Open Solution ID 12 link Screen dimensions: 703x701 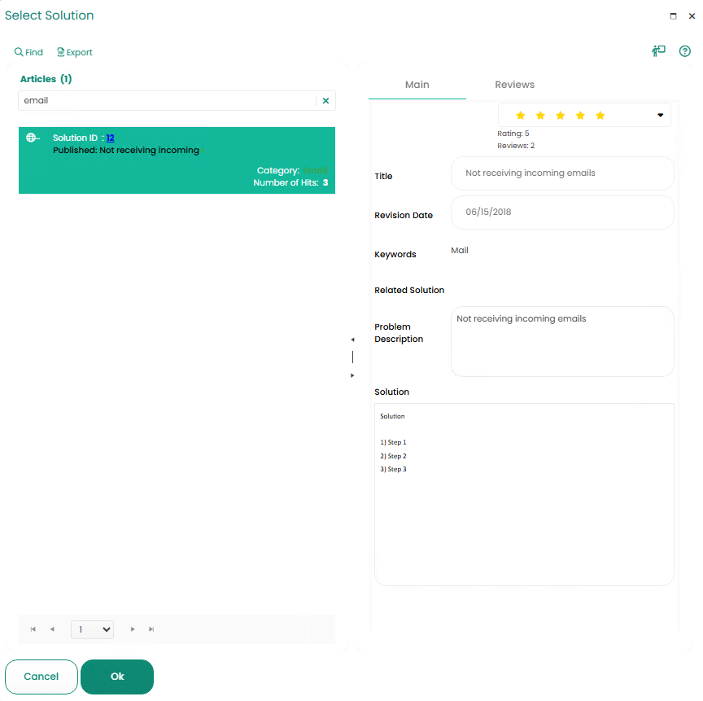tap(111, 138)
